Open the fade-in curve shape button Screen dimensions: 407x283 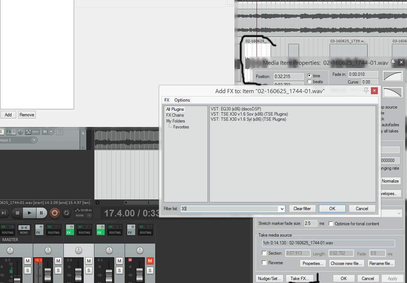(392, 76)
